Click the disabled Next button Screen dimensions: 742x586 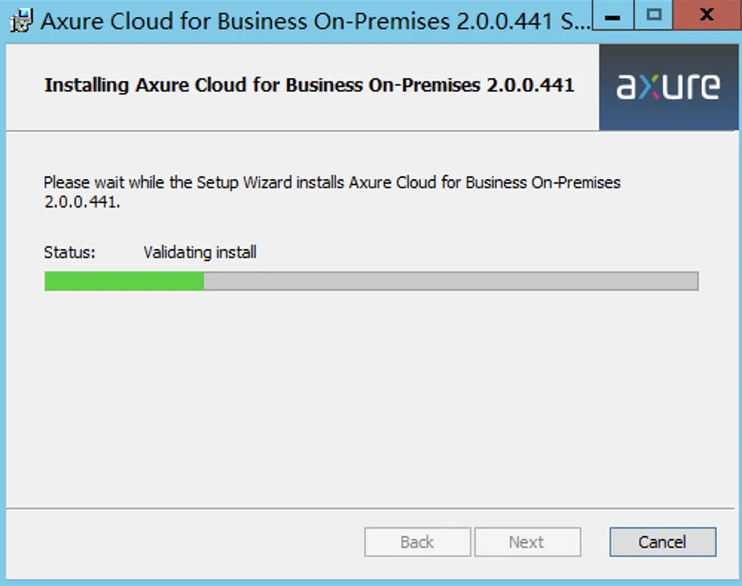[x=527, y=542]
